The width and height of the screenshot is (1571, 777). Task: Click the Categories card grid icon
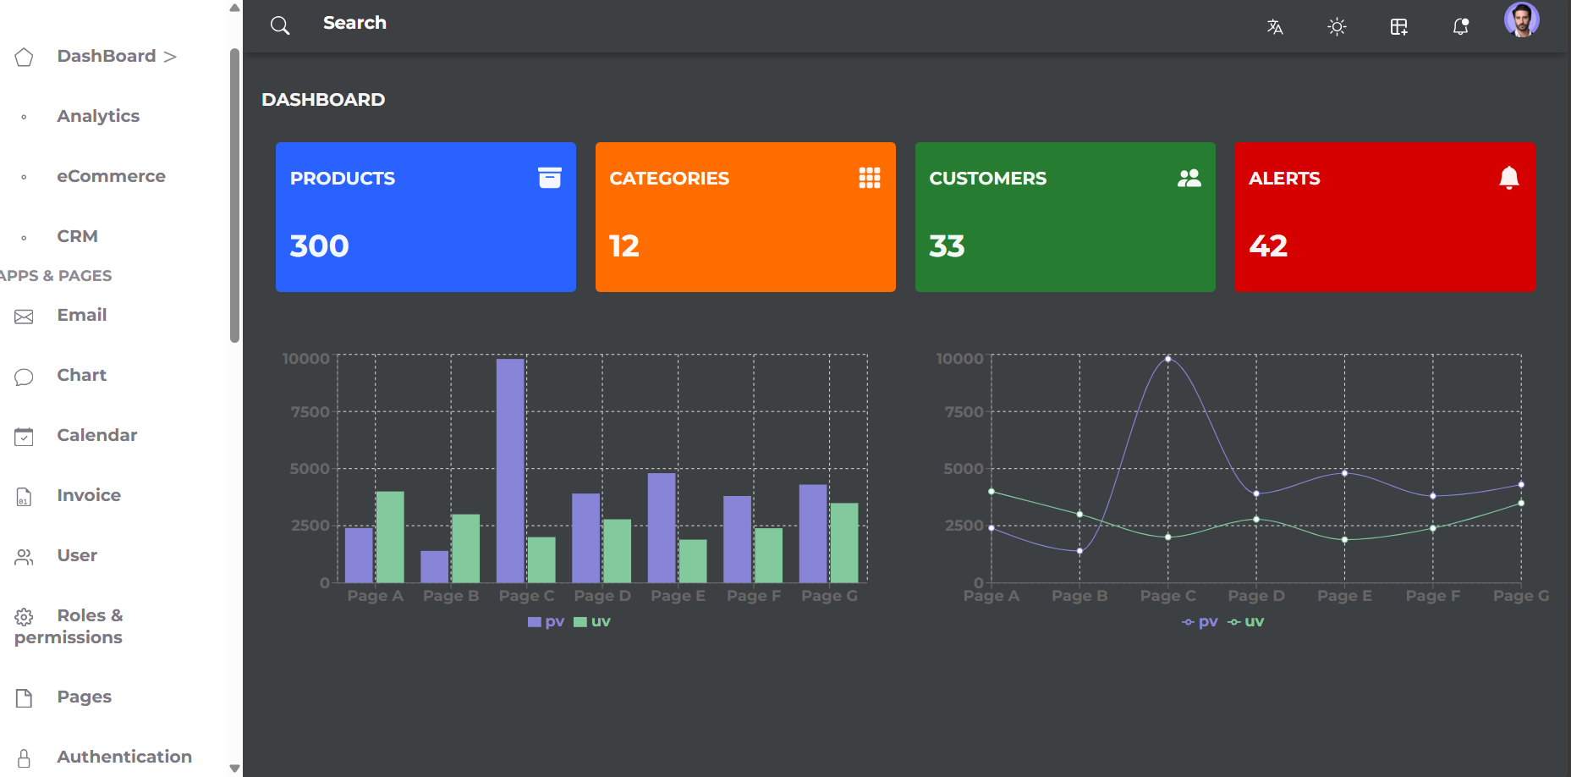(x=870, y=178)
